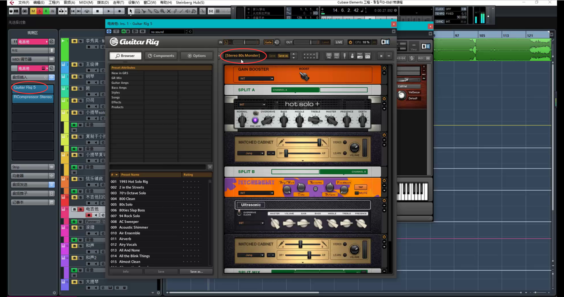Toggle the Cycle loop button
The image size is (564, 297).
click(x=87, y=11)
